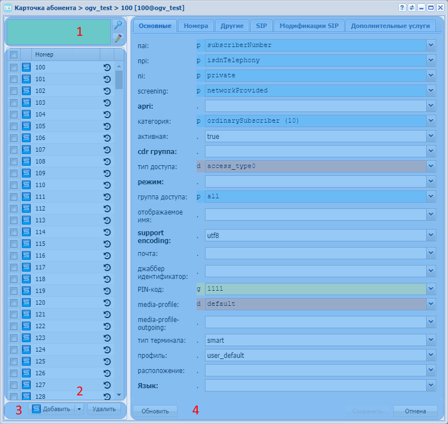Open help via the question mark icon
448x424 pixels.
[x=402, y=8]
